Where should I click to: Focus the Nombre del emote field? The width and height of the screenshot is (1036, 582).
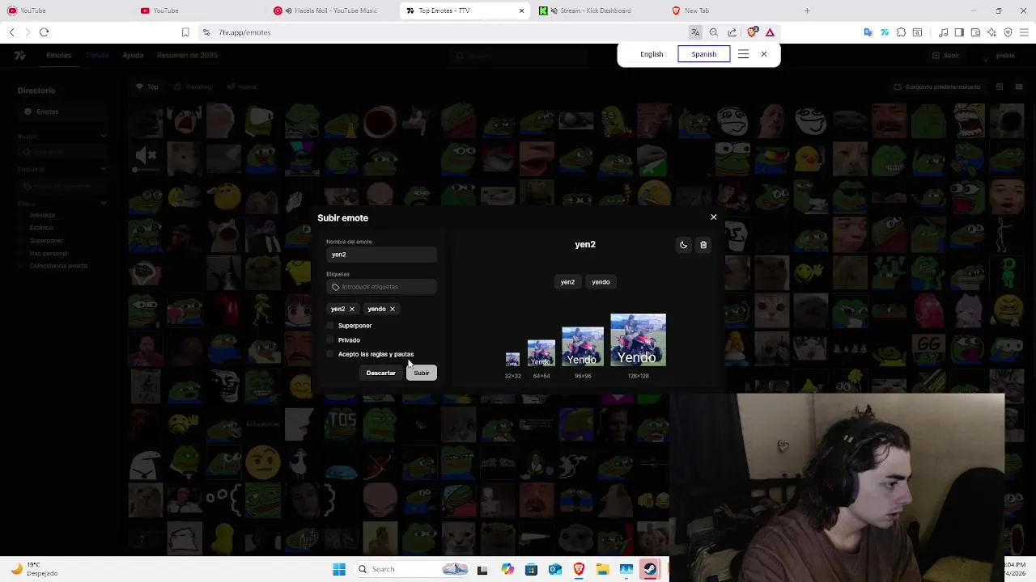point(381,255)
